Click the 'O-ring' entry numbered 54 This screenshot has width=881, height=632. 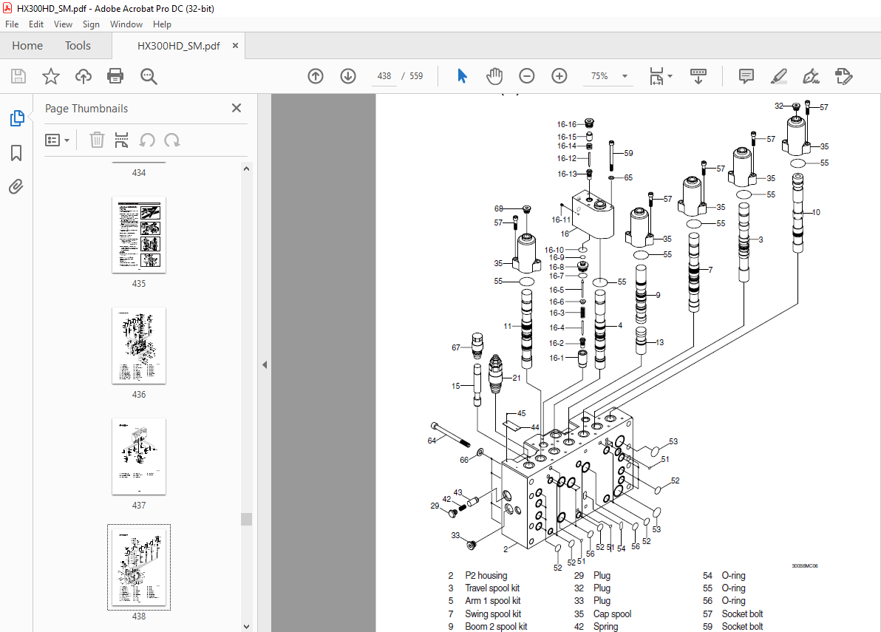coord(733,576)
